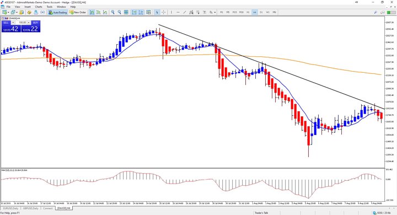Select the H4 timeframe button
The width and height of the screenshot is (397, 215).
[x=254, y=12]
